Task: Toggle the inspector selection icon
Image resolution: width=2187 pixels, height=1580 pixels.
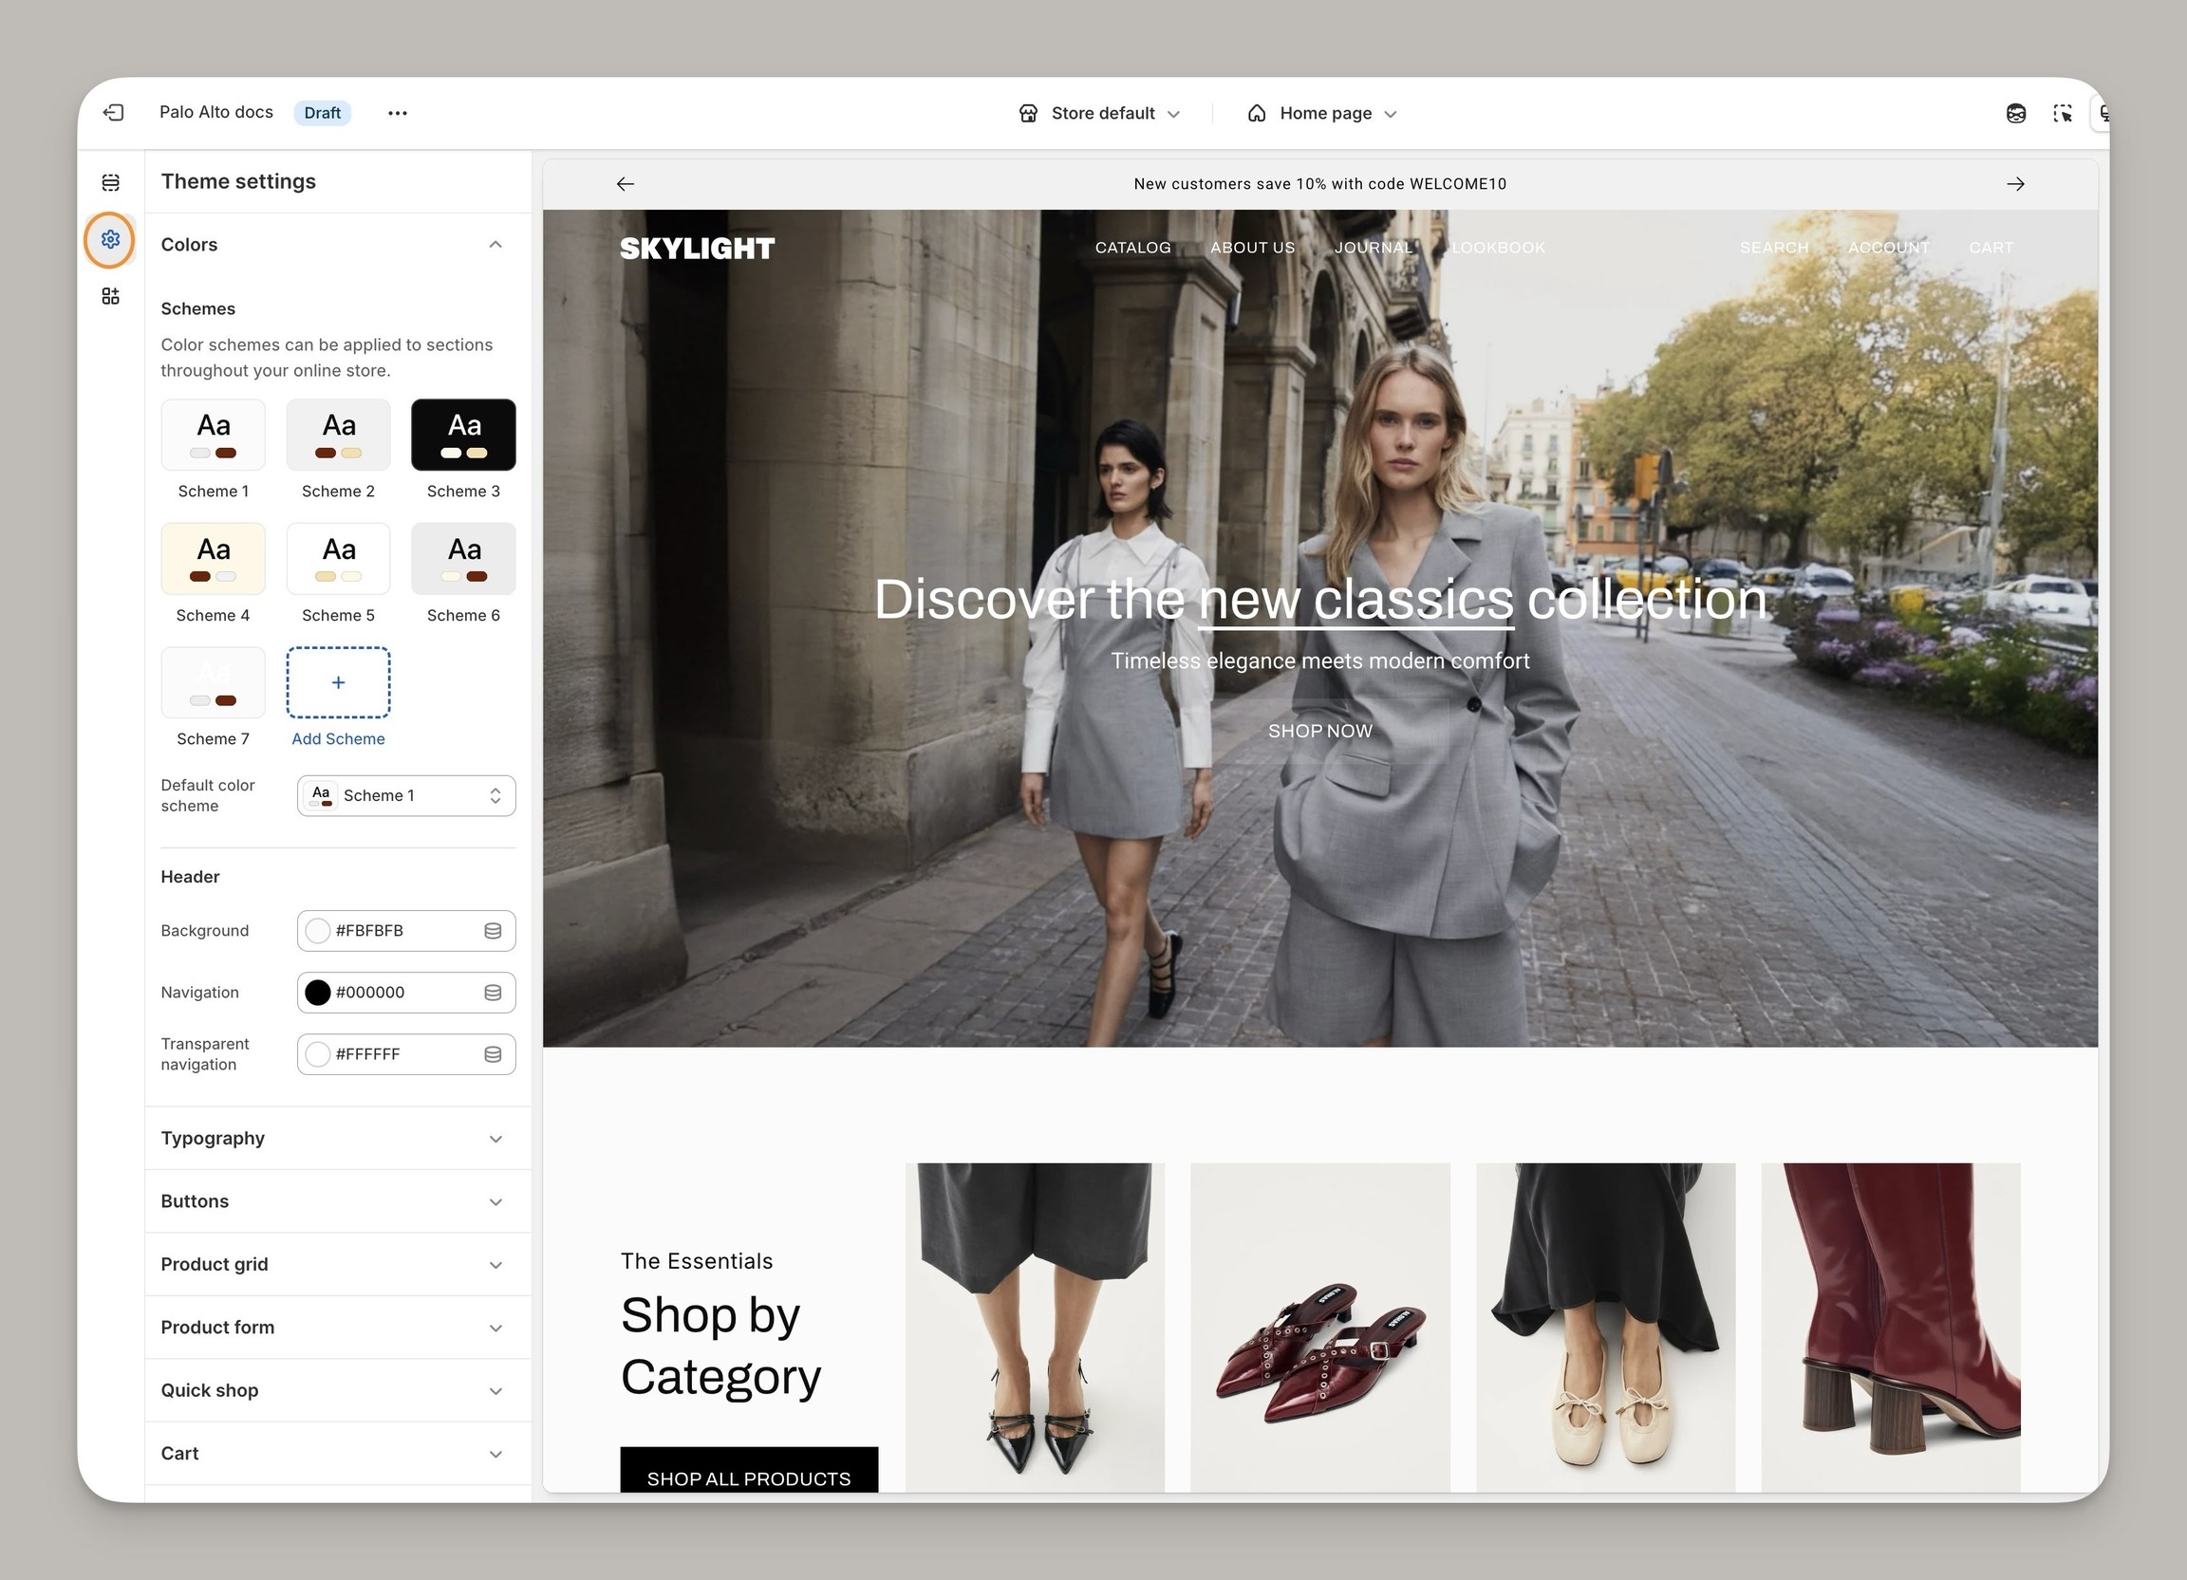Action: 2063,113
